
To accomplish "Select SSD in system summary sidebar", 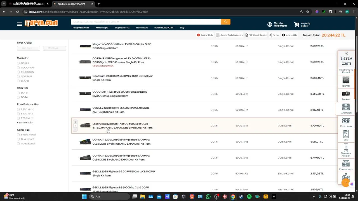I will pos(346,135).
